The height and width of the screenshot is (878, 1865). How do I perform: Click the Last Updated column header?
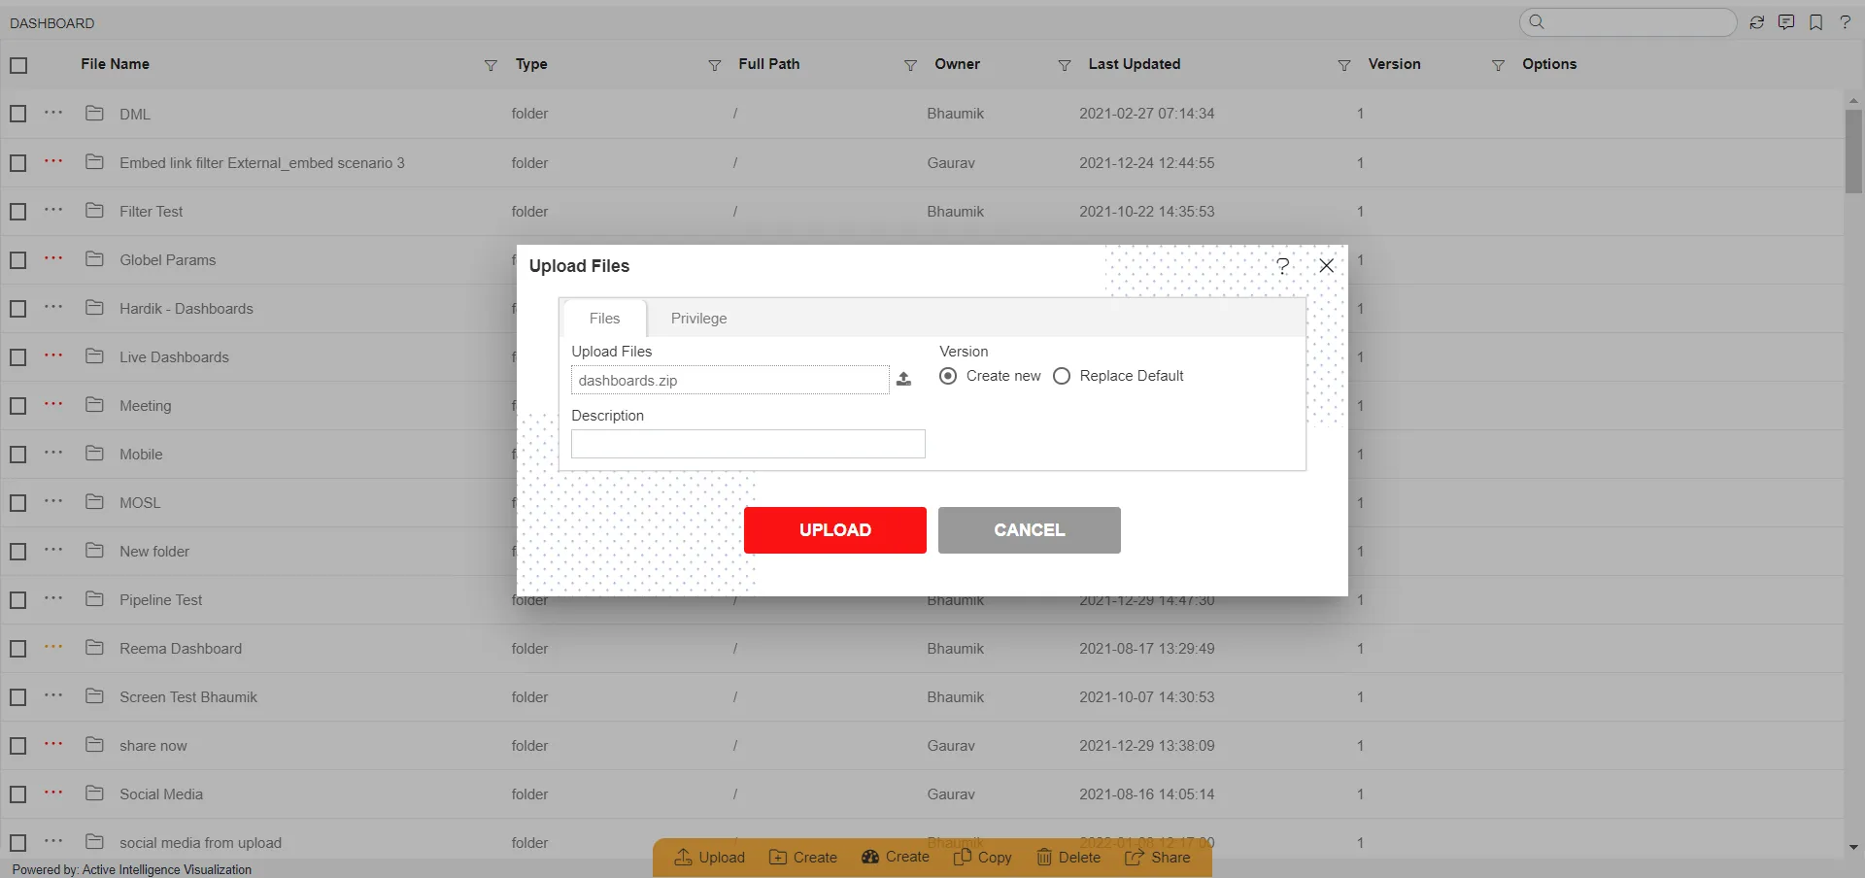[x=1135, y=64]
